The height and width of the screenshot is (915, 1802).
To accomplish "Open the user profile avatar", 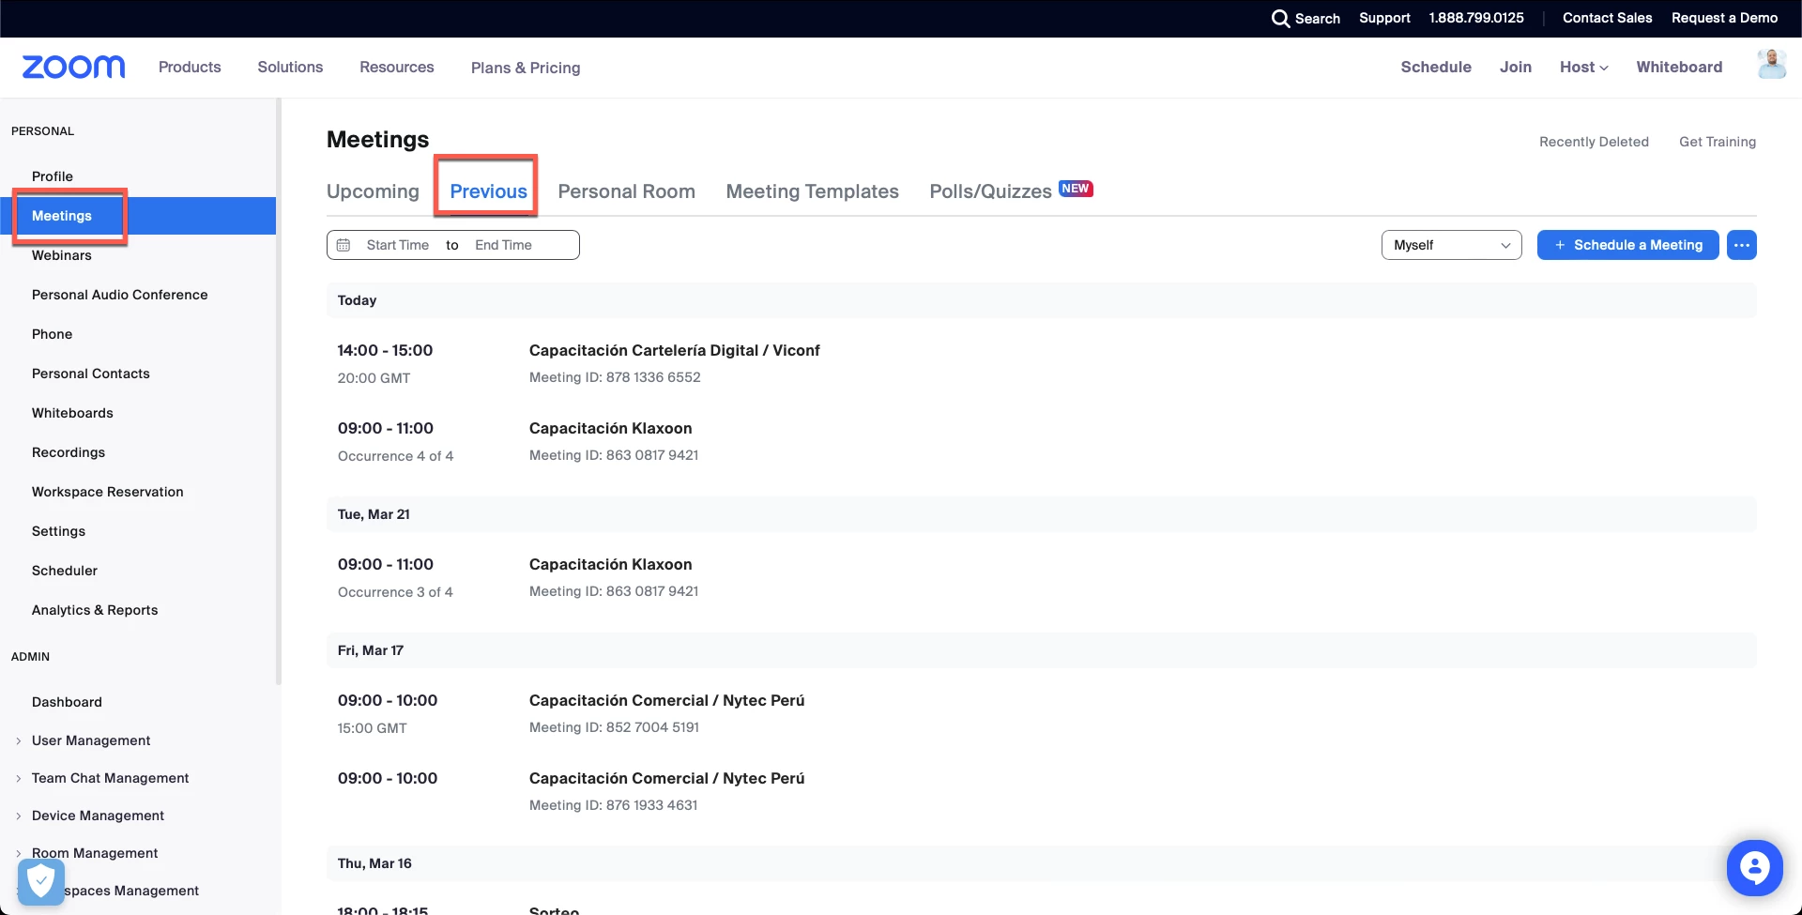I will [1771, 65].
